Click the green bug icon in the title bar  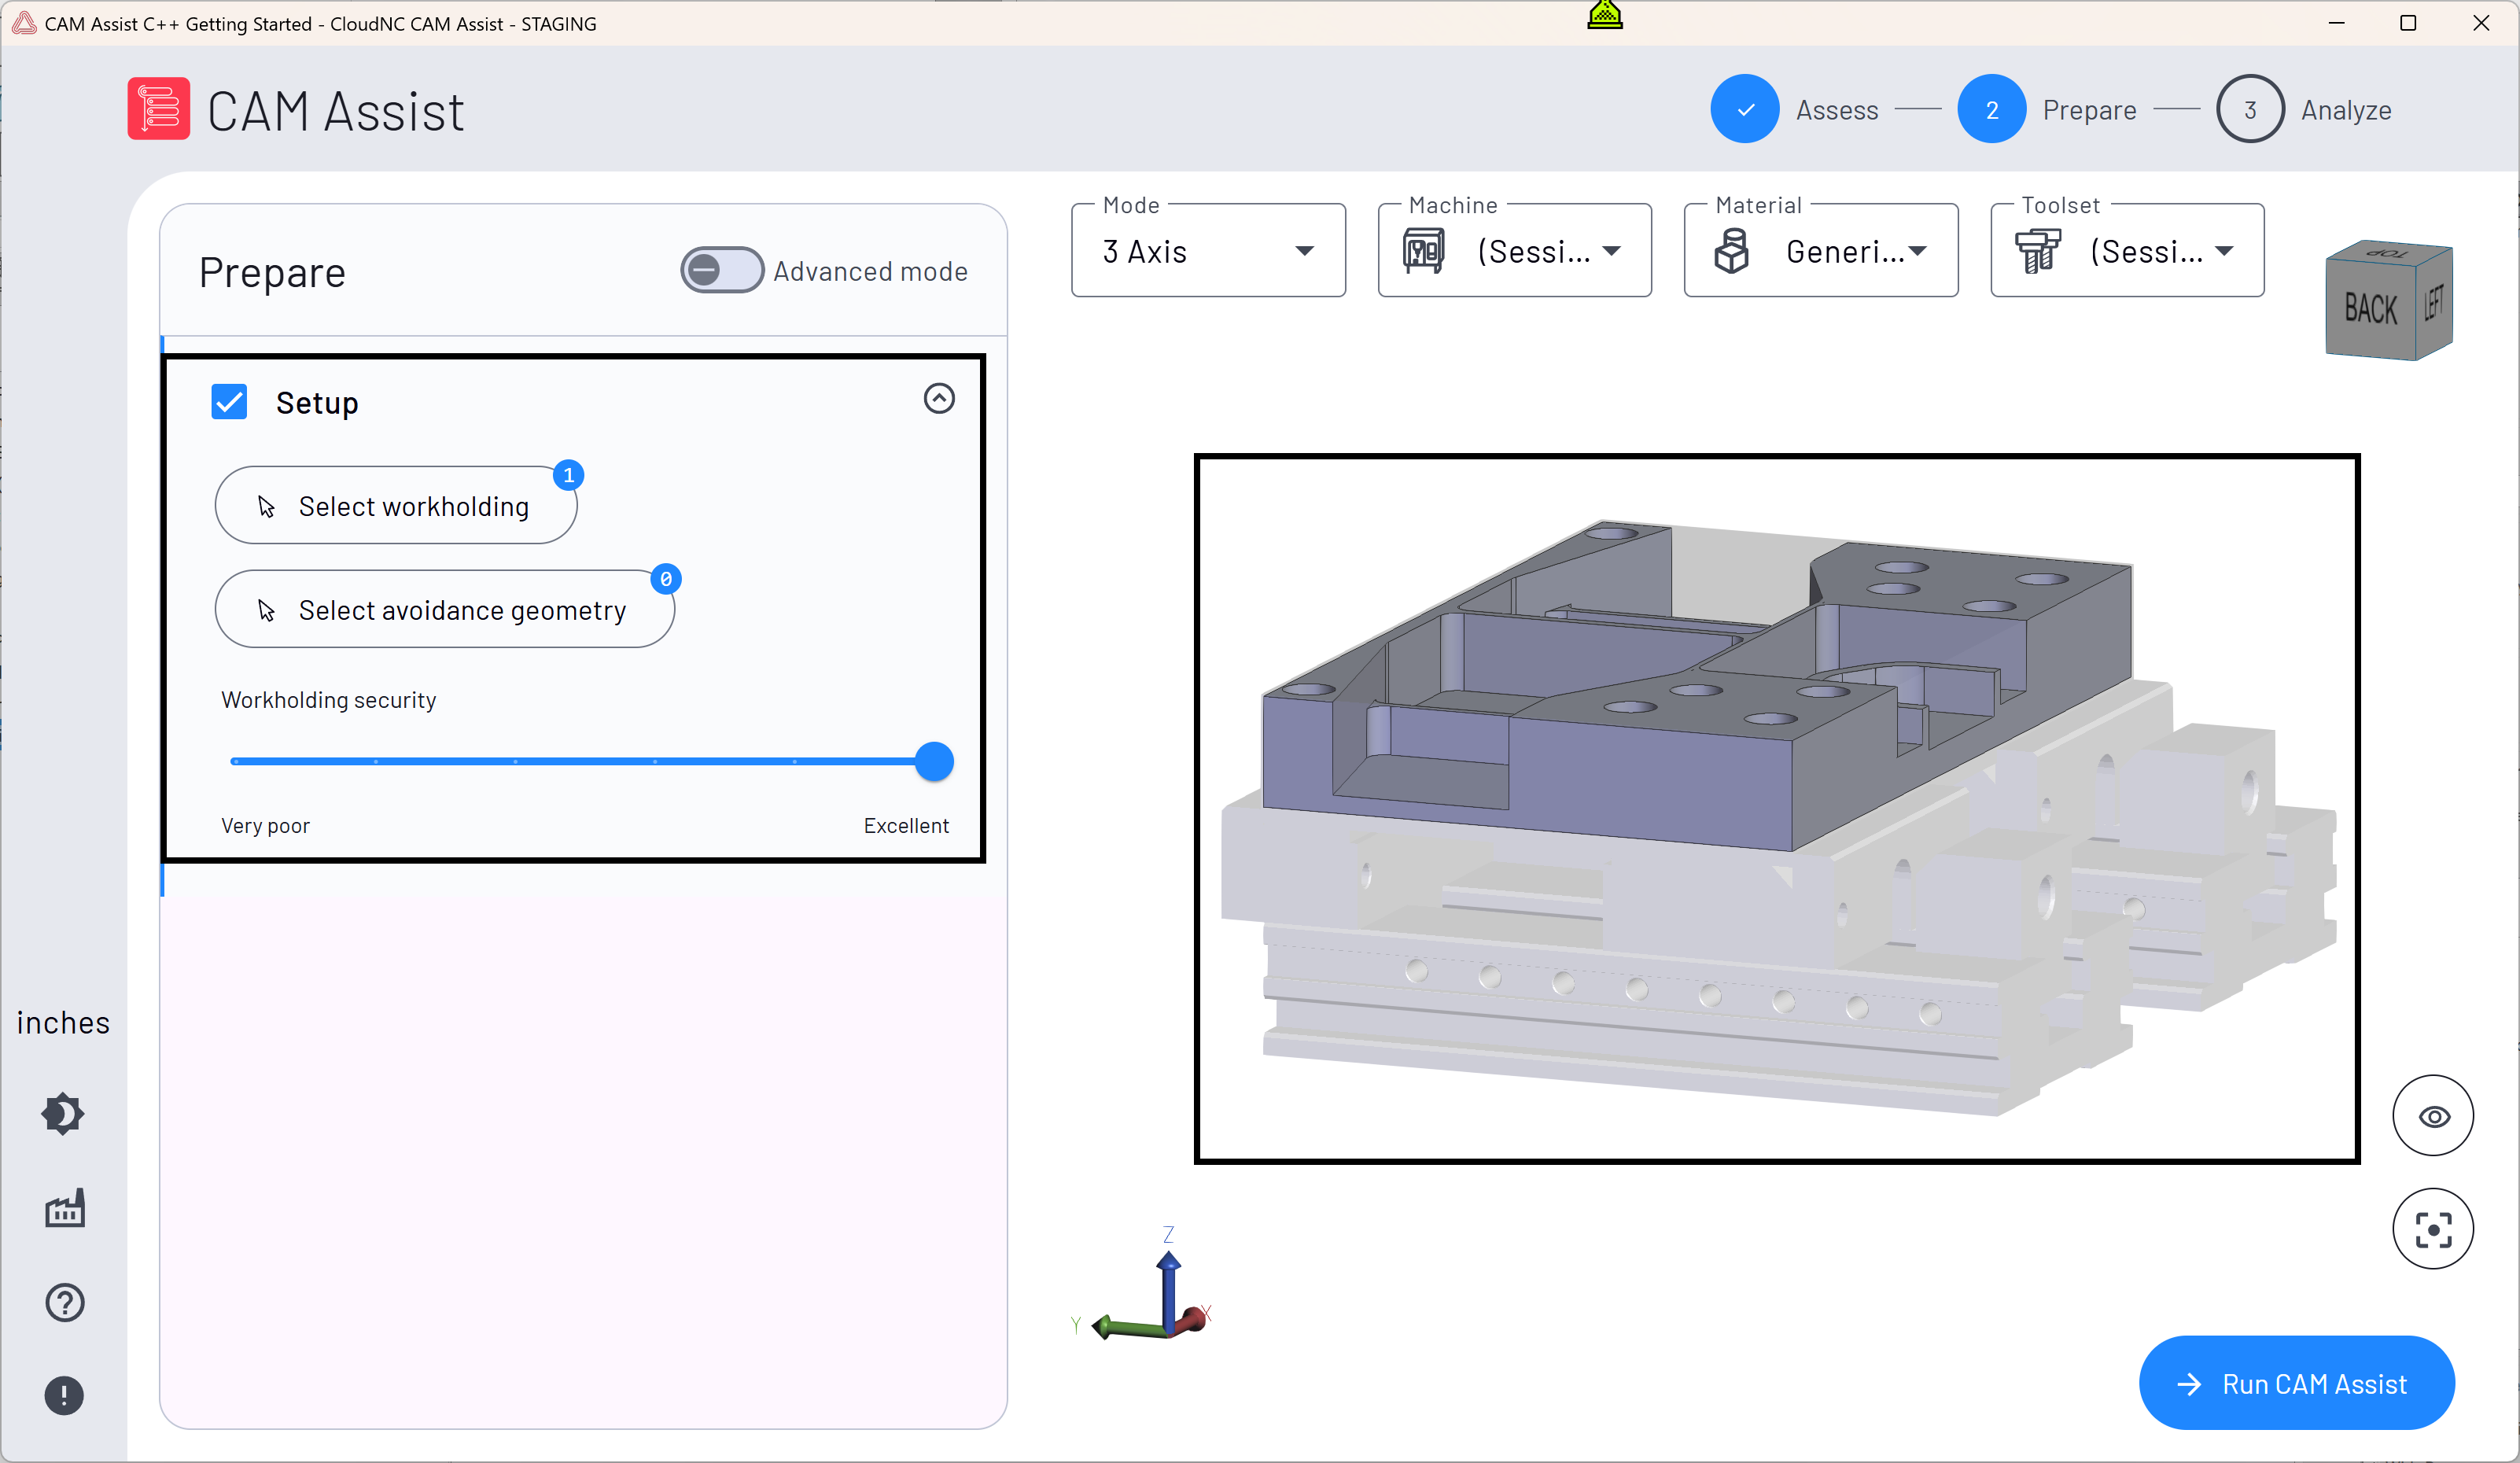(1605, 15)
